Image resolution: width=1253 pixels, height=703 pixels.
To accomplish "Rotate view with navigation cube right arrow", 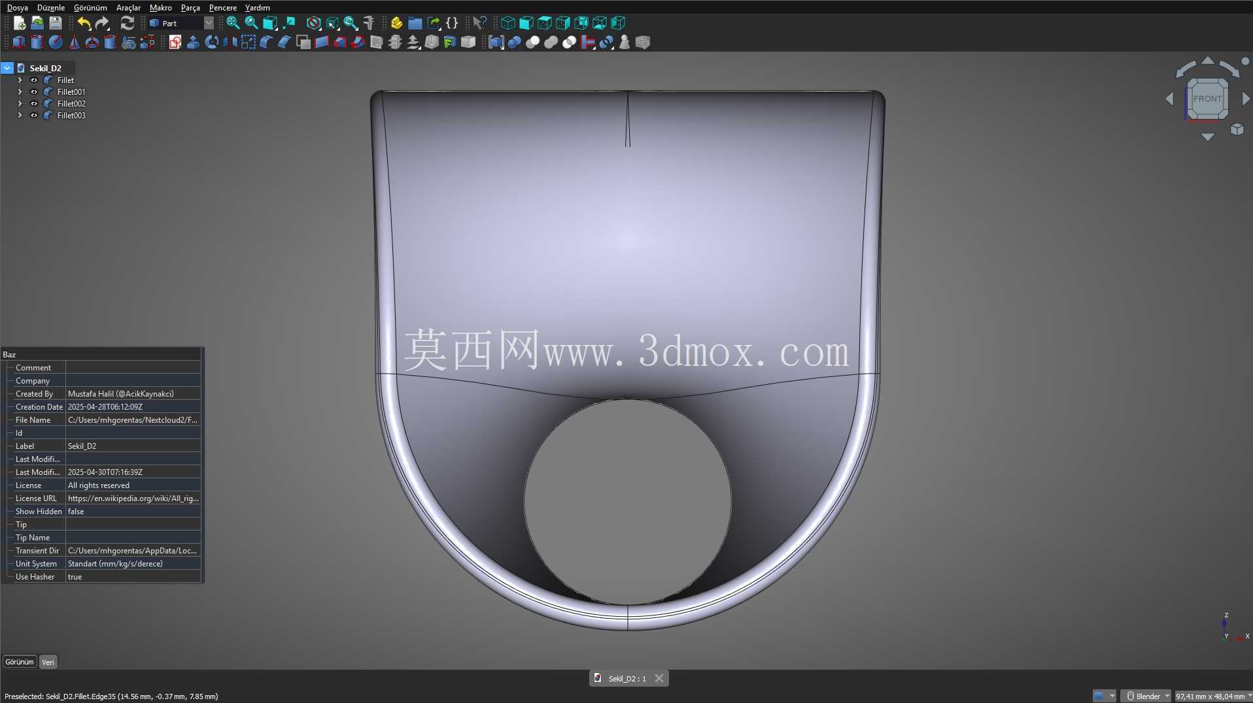I will click(x=1246, y=99).
